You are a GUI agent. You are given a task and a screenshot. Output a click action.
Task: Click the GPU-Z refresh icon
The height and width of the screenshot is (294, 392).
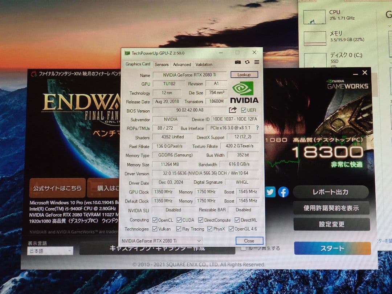(247, 62)
